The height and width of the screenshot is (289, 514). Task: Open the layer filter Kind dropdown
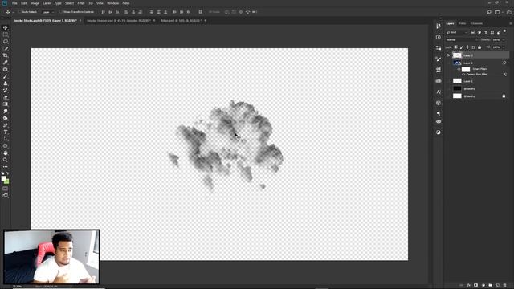click(457, 32)
